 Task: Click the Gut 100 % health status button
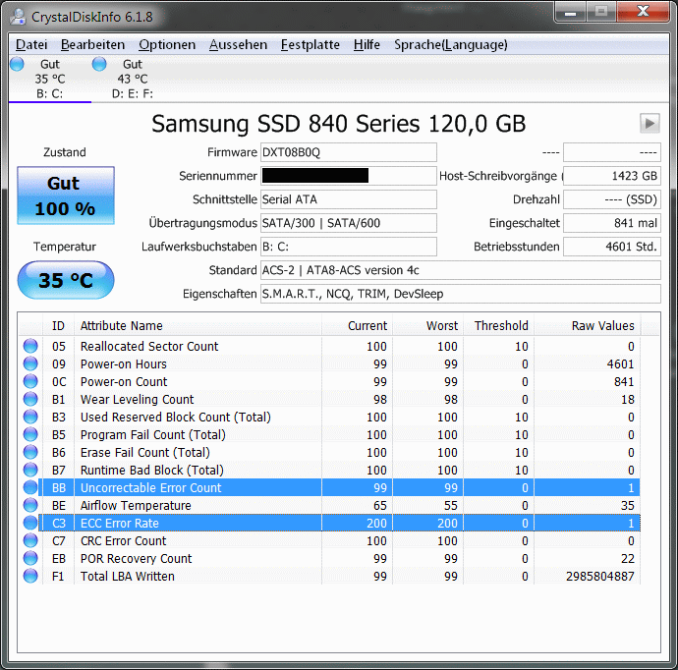click(66, 195)
